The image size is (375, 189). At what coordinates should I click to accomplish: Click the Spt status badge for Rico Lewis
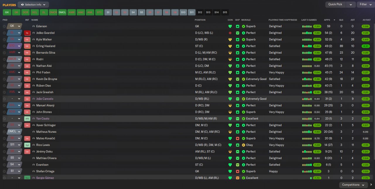[27, 145]
